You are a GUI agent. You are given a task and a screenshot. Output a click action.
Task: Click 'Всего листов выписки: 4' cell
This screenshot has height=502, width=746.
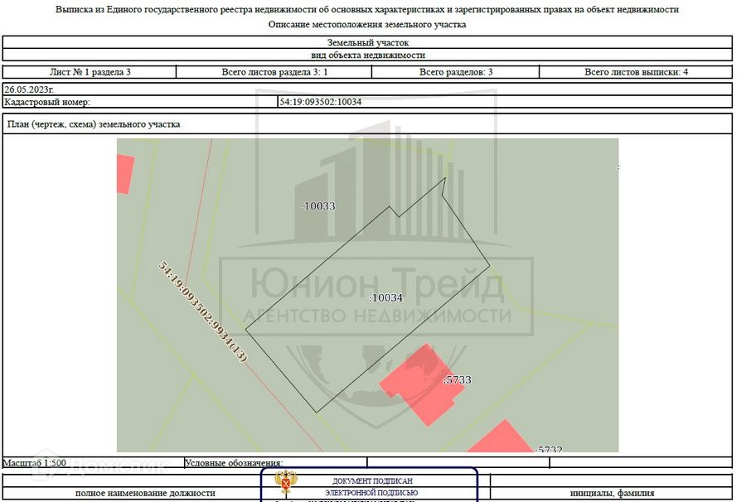(x=636, y=72)
